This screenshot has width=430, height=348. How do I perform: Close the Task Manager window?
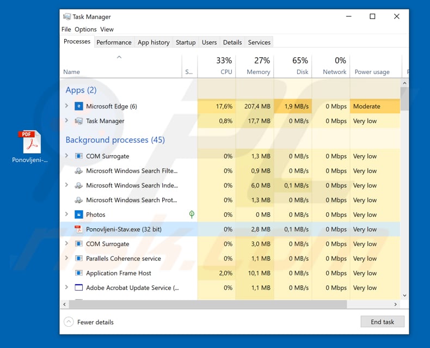[397, 16]
